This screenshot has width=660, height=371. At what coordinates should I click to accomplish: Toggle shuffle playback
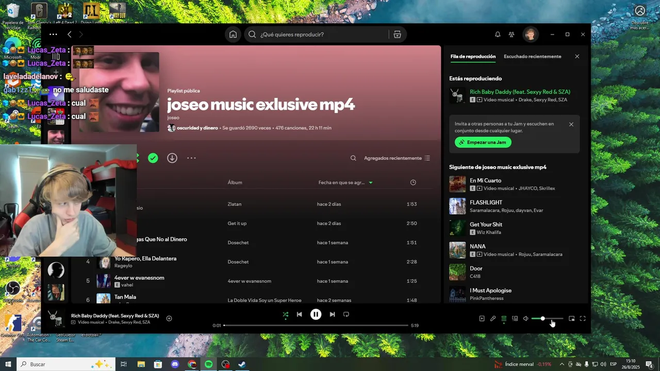click(286, 314)
